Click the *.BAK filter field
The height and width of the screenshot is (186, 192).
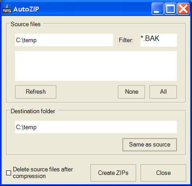tap(159, 40)
